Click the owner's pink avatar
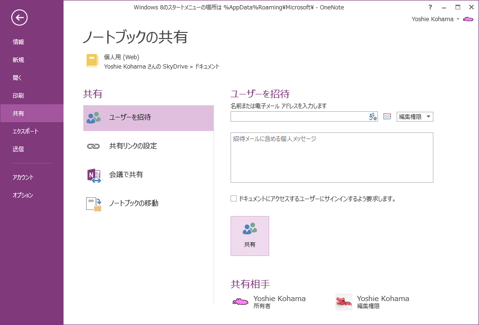The image size is (479, 325). (240, 302)
